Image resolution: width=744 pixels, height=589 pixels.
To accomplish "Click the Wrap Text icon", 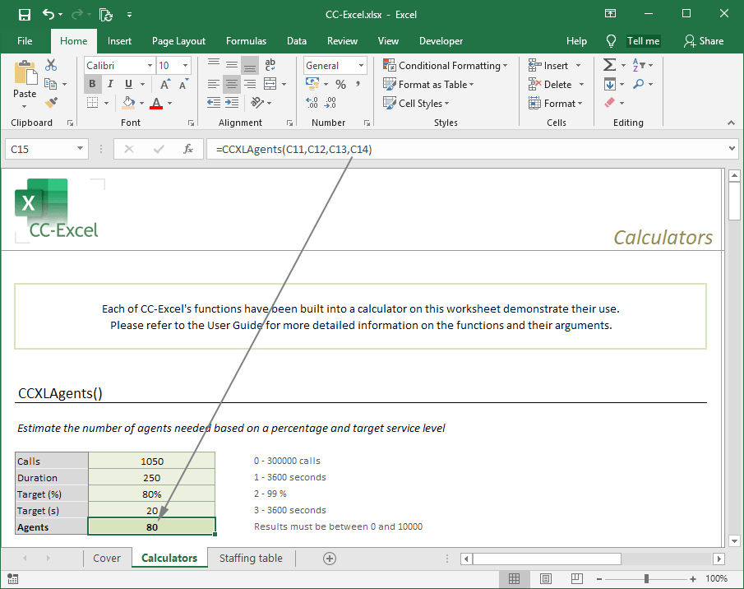I will click(x=269, y=65).
